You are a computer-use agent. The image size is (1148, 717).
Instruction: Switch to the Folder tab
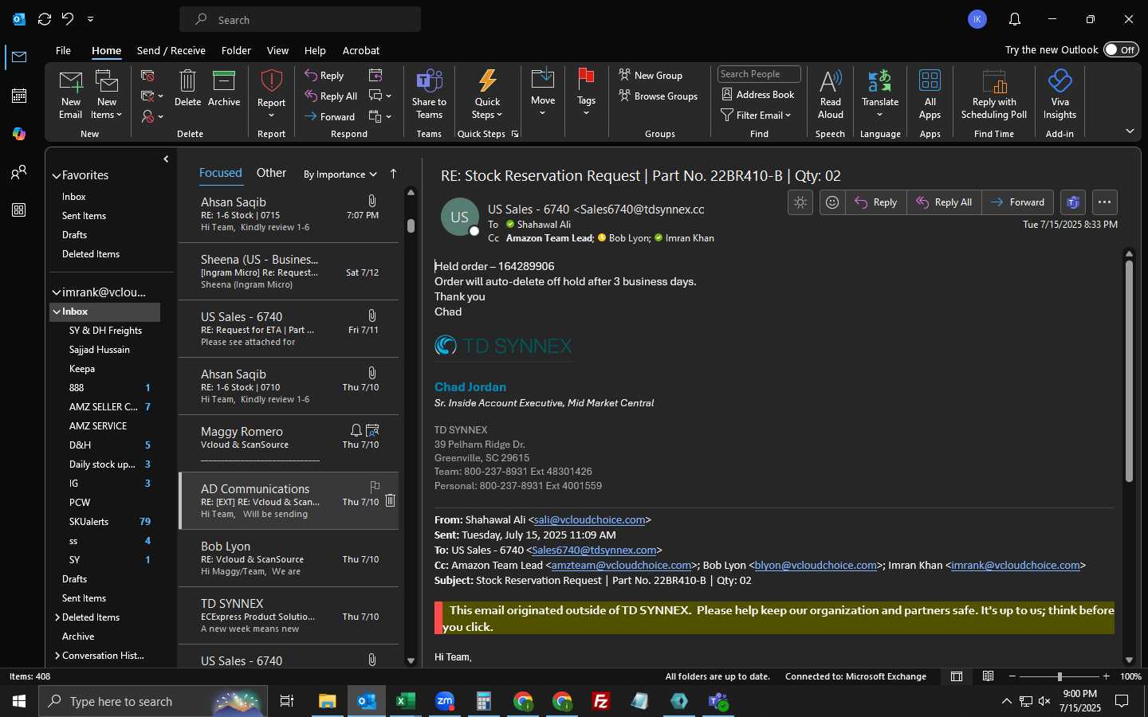(x=236, y=50)
